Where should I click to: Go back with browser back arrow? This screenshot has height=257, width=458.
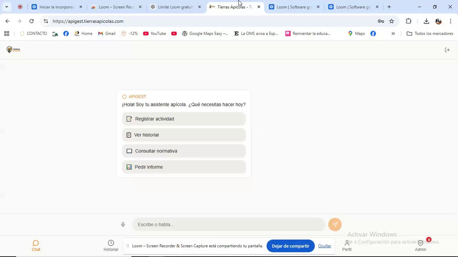[8, 21]
